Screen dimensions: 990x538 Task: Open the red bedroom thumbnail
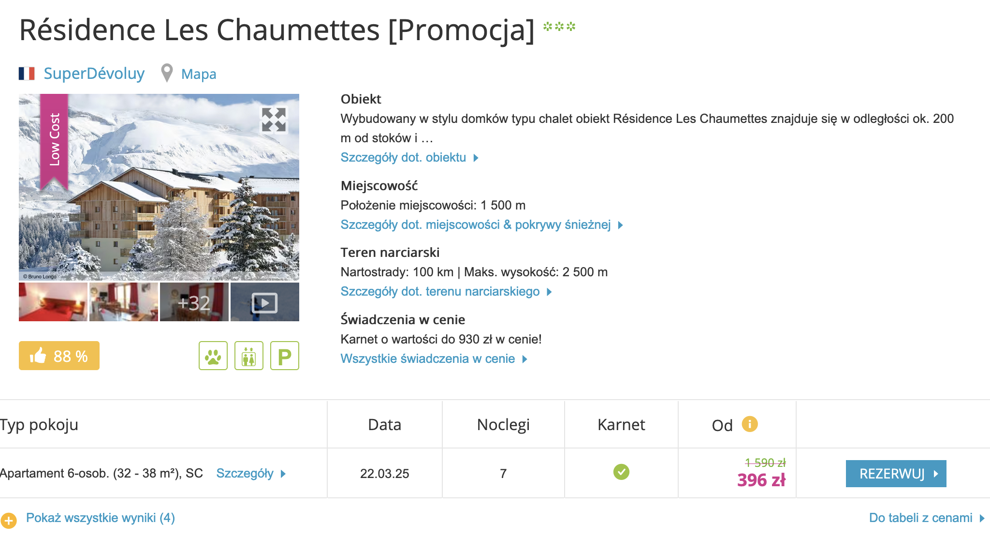(x=53, y=302)
